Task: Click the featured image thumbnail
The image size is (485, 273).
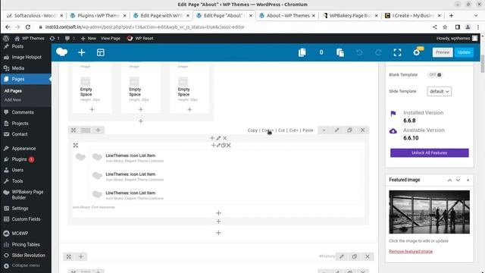Action: click(430, 212)
